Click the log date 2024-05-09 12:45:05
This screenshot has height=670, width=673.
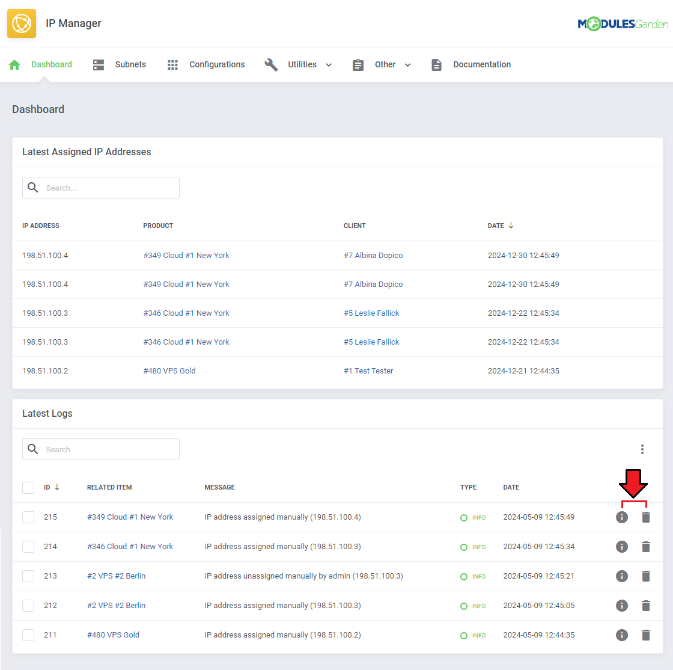pos(538,606)
